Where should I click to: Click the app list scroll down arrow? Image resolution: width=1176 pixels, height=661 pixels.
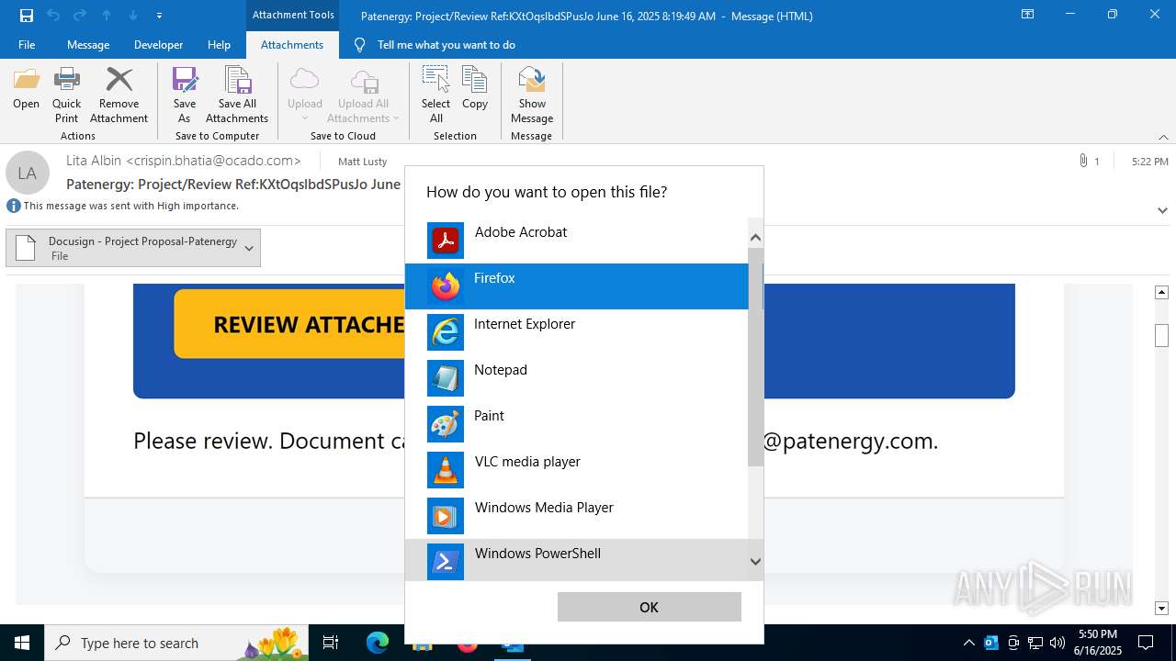[755, 561]
